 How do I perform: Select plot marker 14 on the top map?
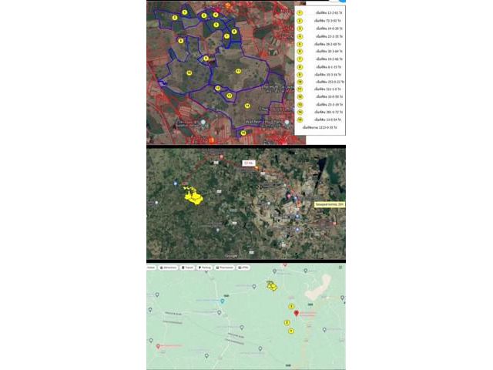coord(247,106)
